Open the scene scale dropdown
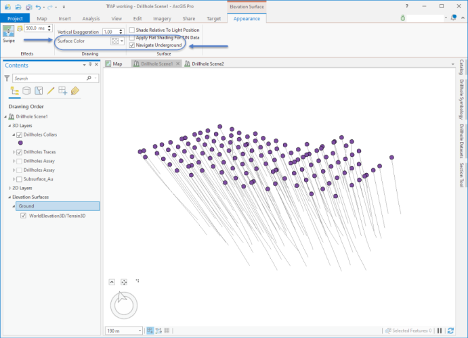This screenshot has width=468, height=338. (x=138, y=331)
